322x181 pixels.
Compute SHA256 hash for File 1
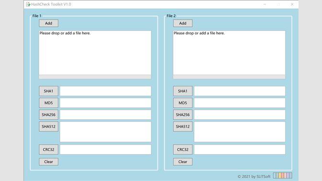coord(49,115)
